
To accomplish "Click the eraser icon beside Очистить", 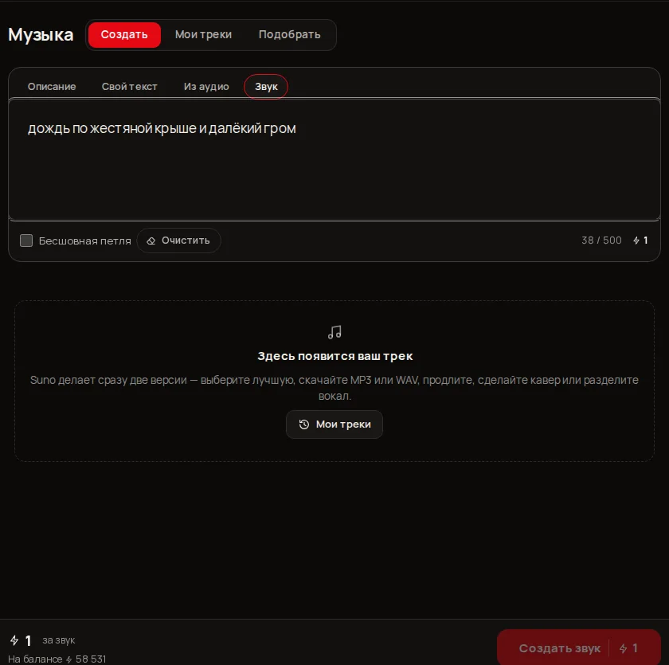I will click(x=151, y=241).
